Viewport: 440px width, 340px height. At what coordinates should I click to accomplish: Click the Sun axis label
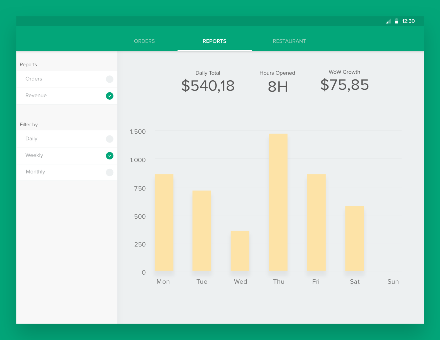(393, 282)
